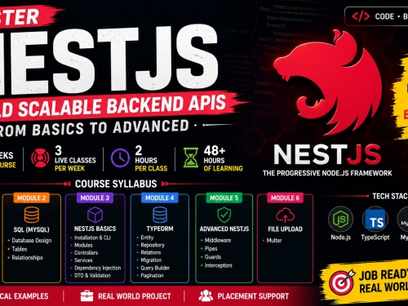408x306 pixels.
Task: Click the blue database icon in Module 4
Action: (160, 215)
